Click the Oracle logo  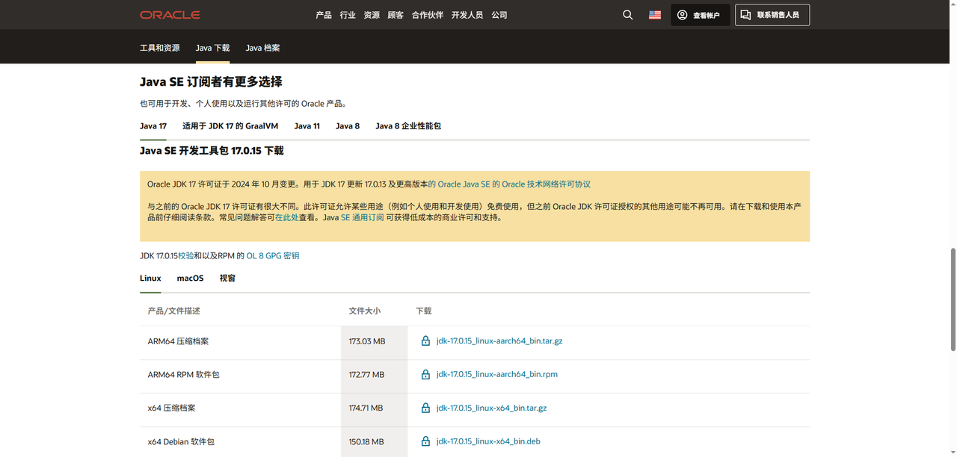pyautogui.click(x=170, y=15)
